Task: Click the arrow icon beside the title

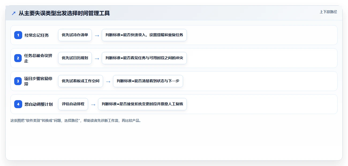Action: pos(14,13)
